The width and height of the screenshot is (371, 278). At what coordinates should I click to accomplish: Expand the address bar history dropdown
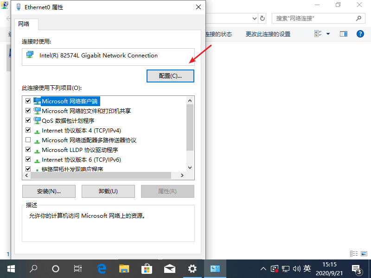(254, 18)
